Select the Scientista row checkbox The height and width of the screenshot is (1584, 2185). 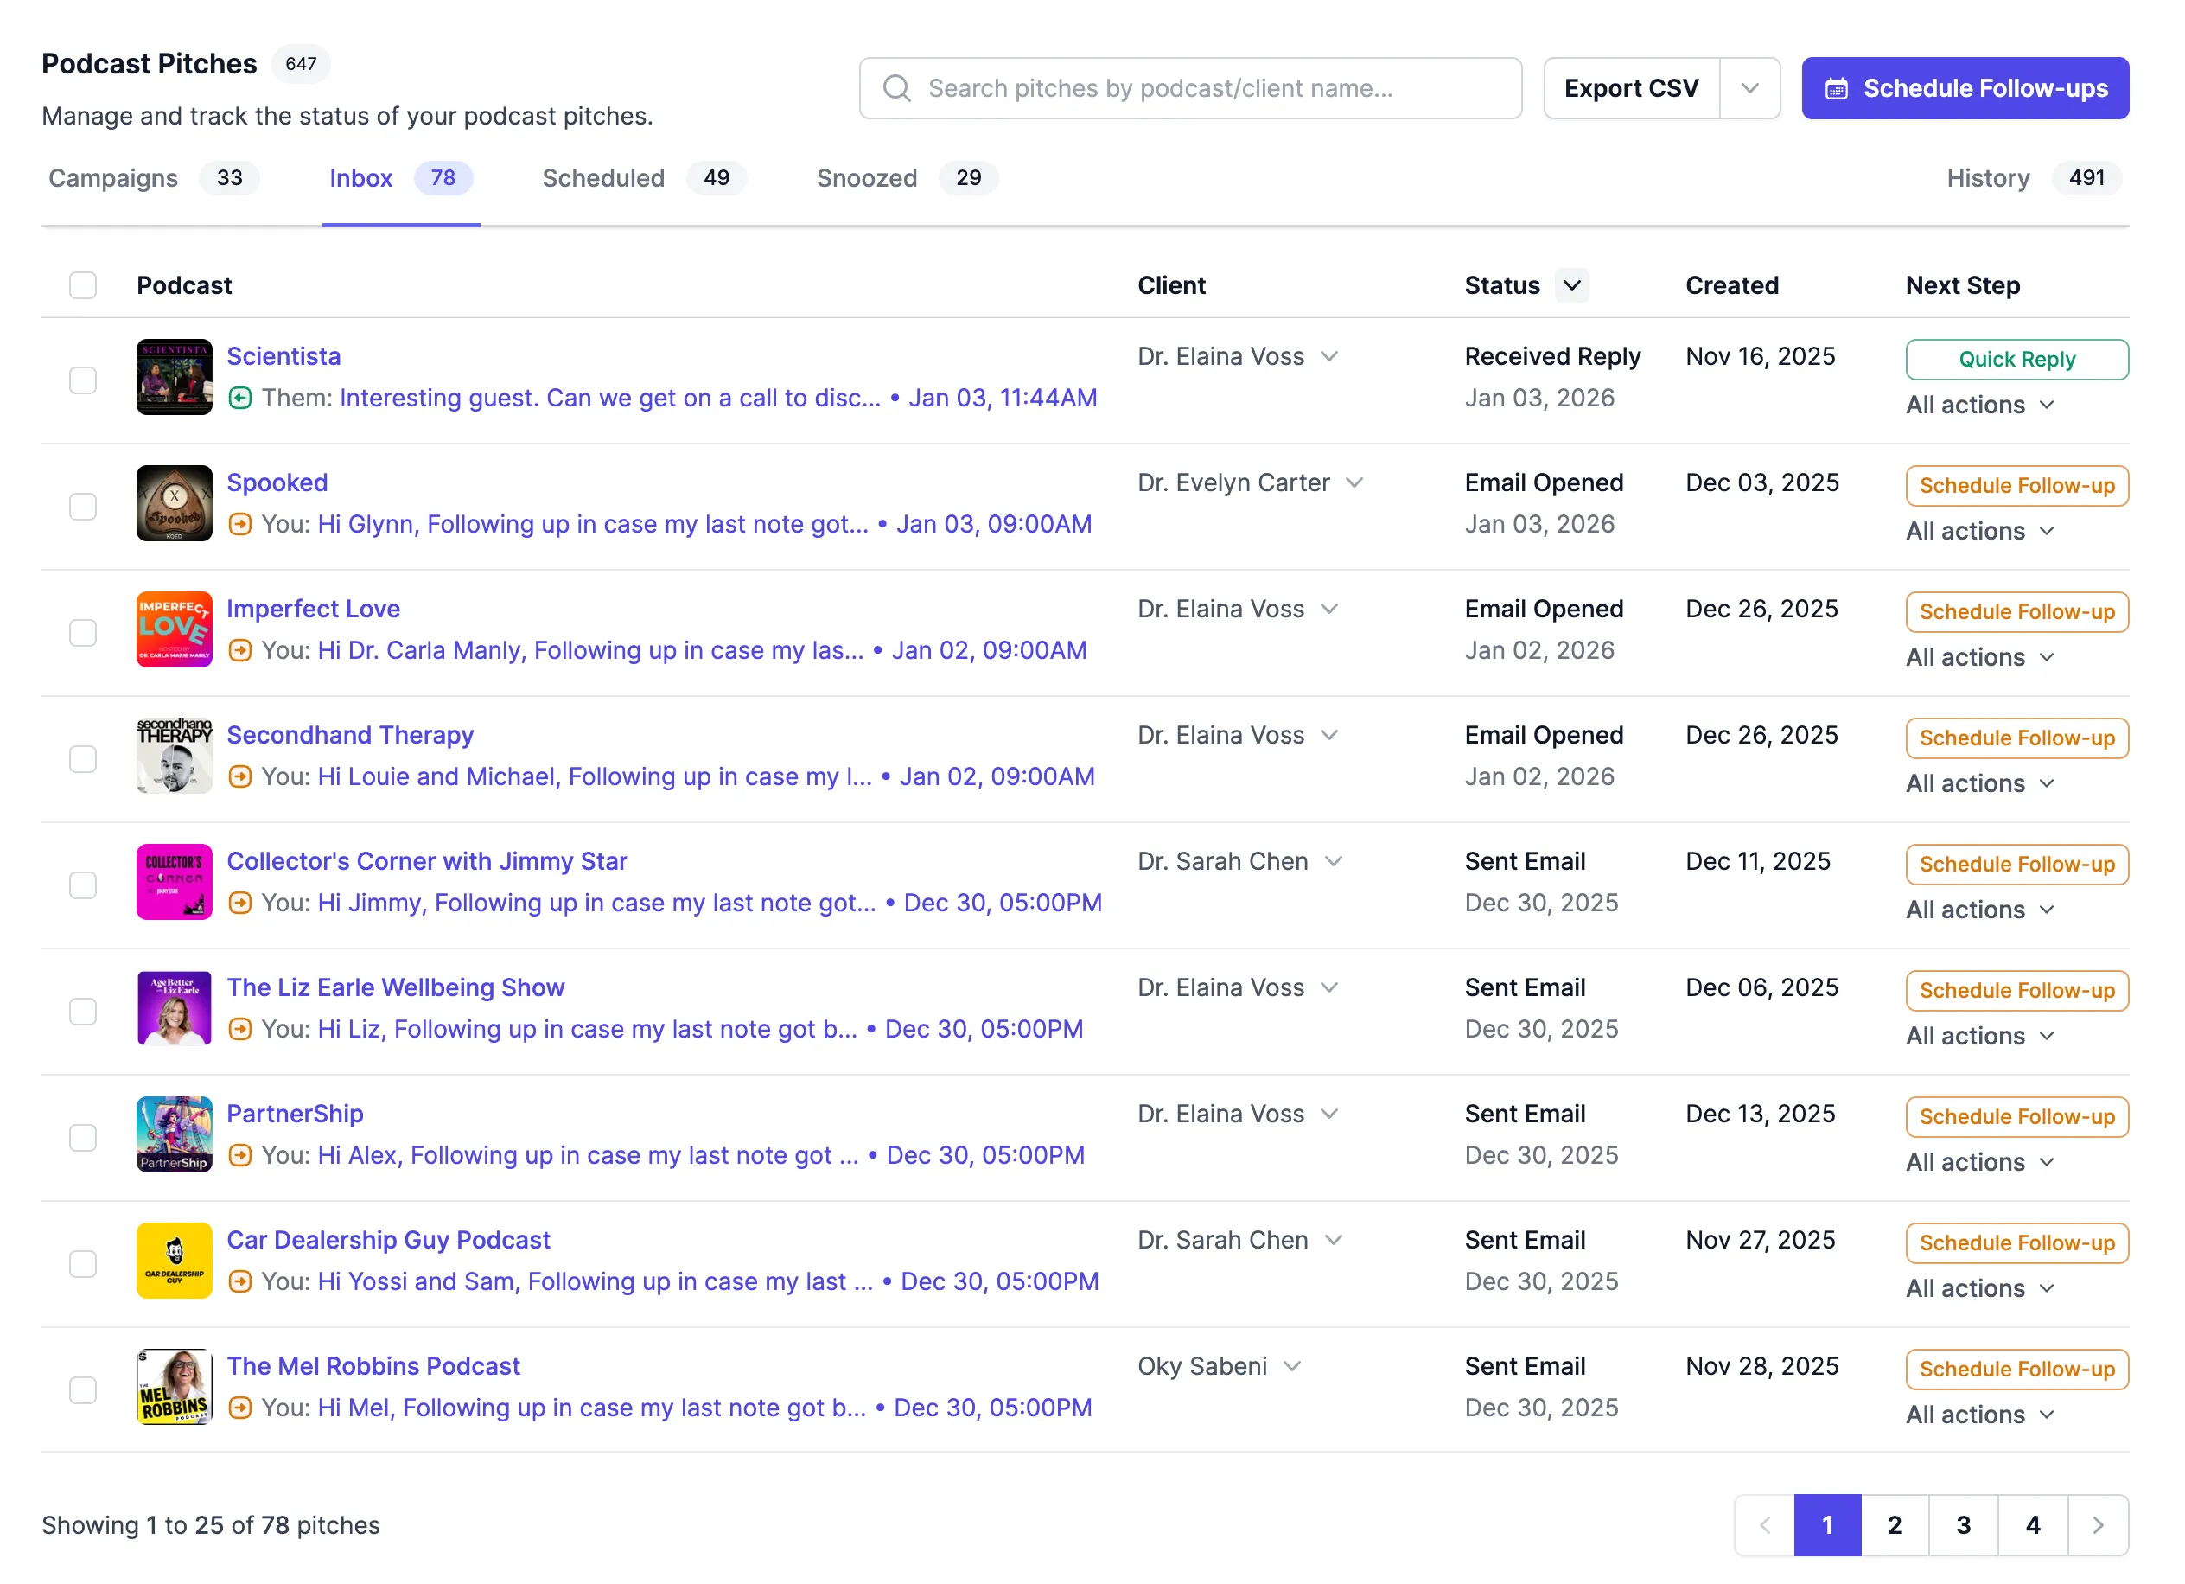[x=83, y=380]
